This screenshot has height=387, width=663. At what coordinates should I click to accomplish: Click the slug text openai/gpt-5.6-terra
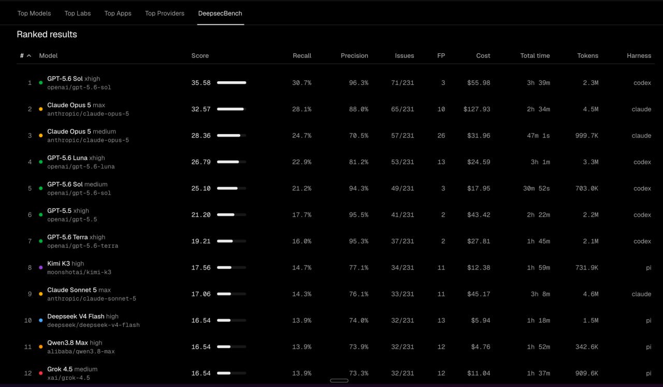coord(83,246)
